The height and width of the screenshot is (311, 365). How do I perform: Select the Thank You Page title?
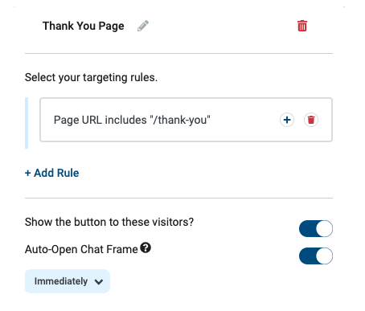[x=84, y=26]
